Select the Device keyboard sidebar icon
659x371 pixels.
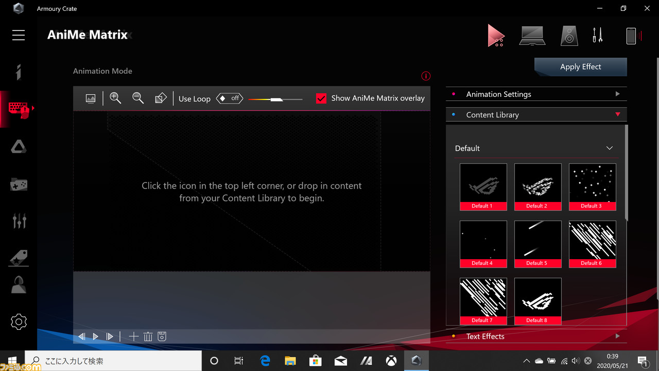coord(19,109)
